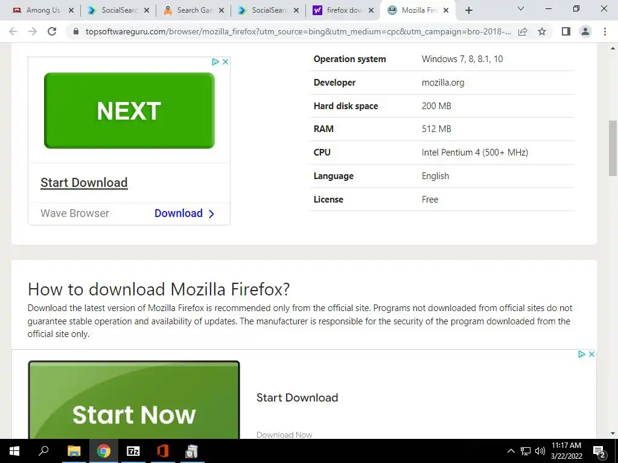Go back to previous page
Screen dimensions: 618x463
pos(13,31)
